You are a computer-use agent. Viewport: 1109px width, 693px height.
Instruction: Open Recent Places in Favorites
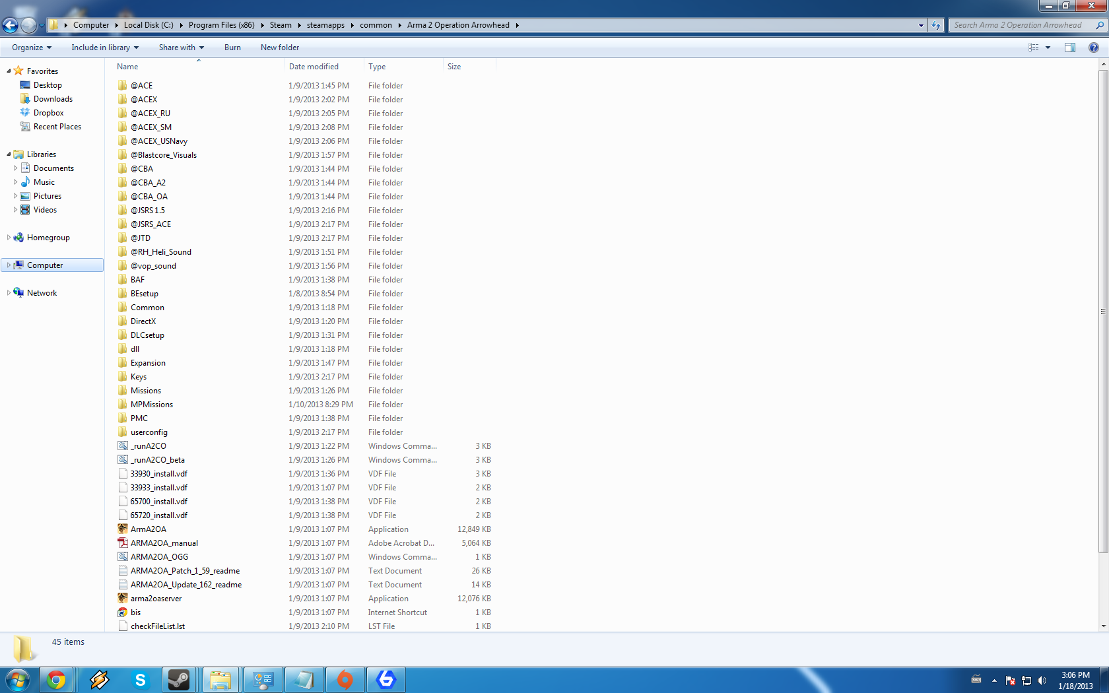click(x=57, y=127)
